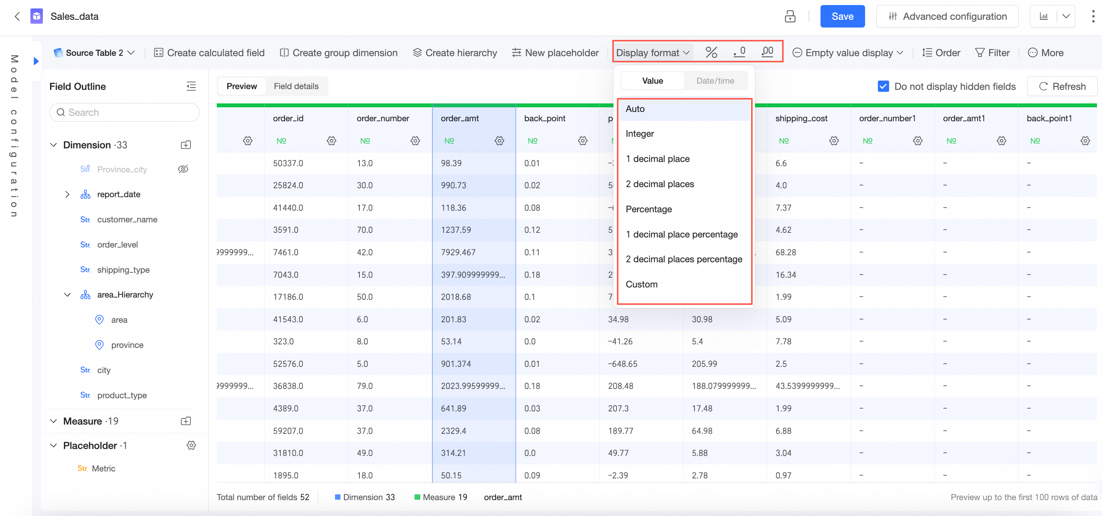The width and height of the screenshot is (1102, 516).
Task: Open the order_amt column settings gear
Action: click(x=499, y=141)
